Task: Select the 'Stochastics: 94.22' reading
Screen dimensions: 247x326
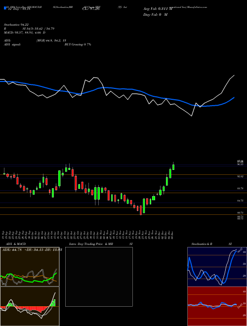Action: [x=16, y=25]
